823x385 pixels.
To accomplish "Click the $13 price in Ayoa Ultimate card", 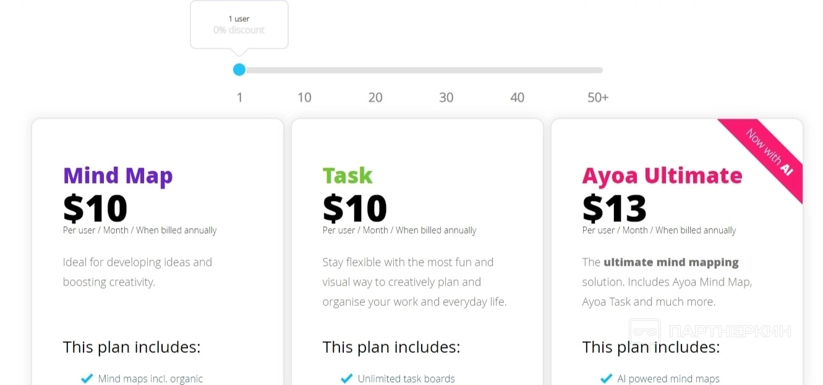I will coord(615,208).
